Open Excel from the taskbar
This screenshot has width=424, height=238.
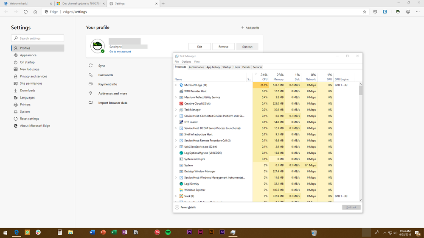click(114, 232)
